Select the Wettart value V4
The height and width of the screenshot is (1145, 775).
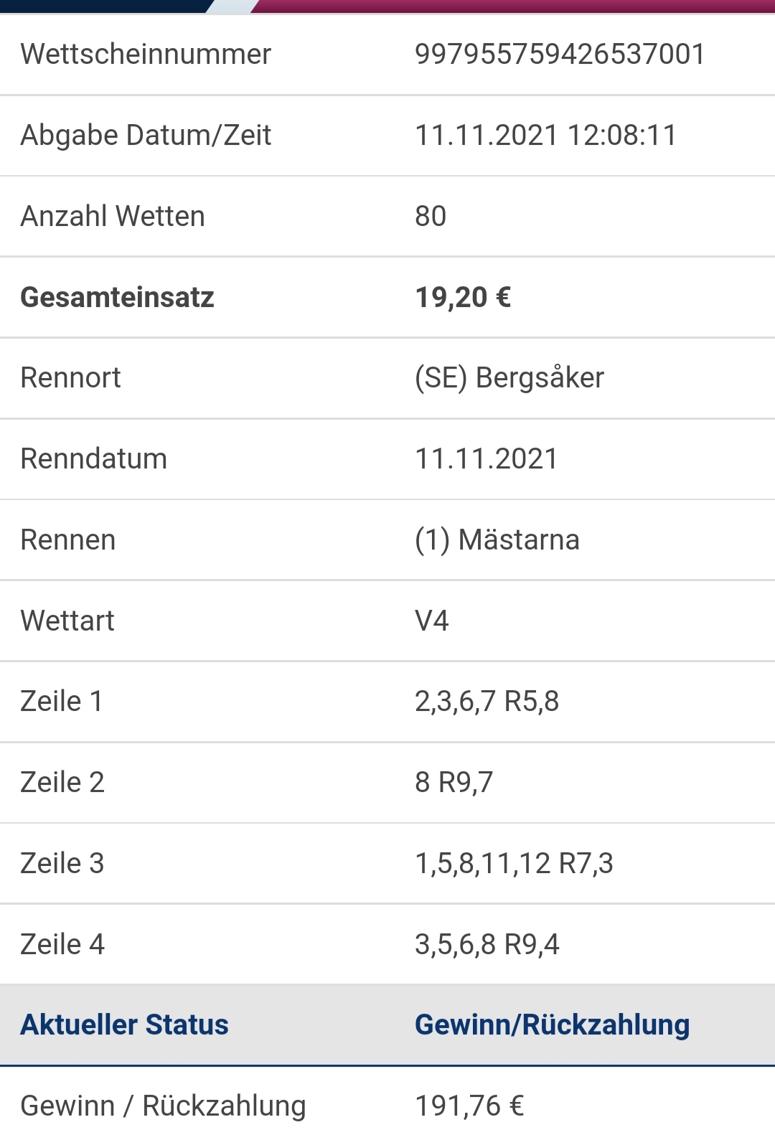[432, 621]
